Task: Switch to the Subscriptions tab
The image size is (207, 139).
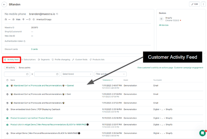Action: pos(28,60)
